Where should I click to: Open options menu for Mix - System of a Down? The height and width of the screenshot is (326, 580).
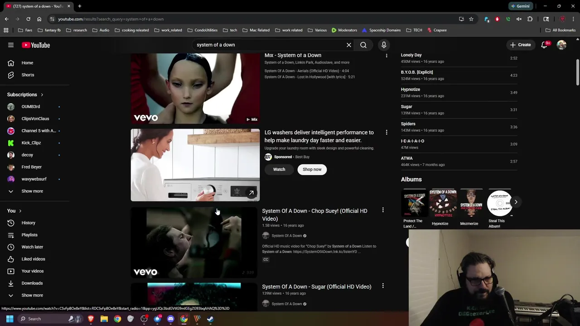[387, 55]
